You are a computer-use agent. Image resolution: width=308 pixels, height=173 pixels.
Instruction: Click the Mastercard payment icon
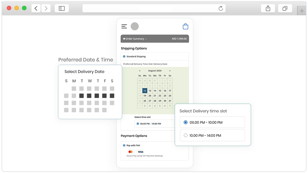tap(130, 152)
